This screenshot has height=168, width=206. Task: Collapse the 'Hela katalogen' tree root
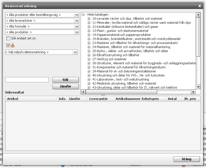pos(83,14)
